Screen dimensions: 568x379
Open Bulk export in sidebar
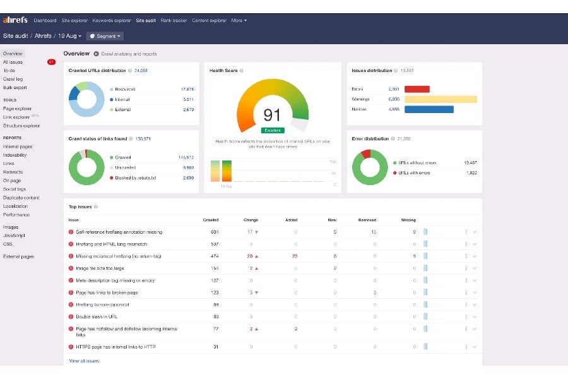(15, 87)
